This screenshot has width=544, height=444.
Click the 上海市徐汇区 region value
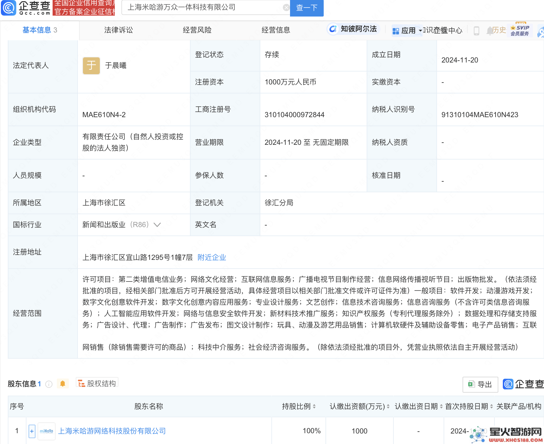coord(104,203)
